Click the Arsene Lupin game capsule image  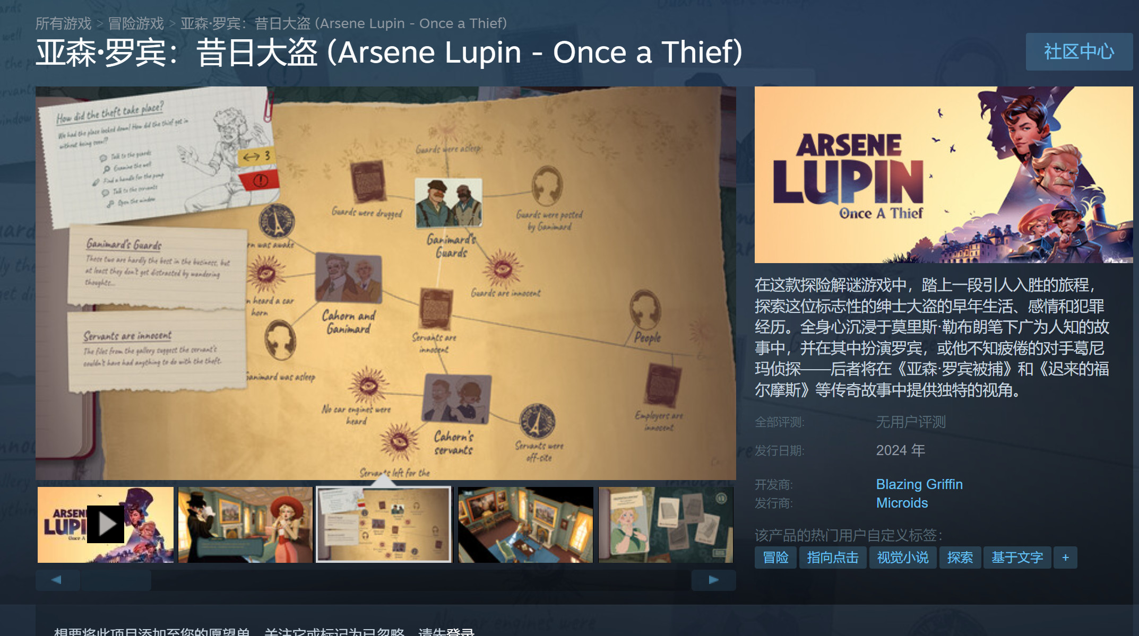tap(944, 175)
